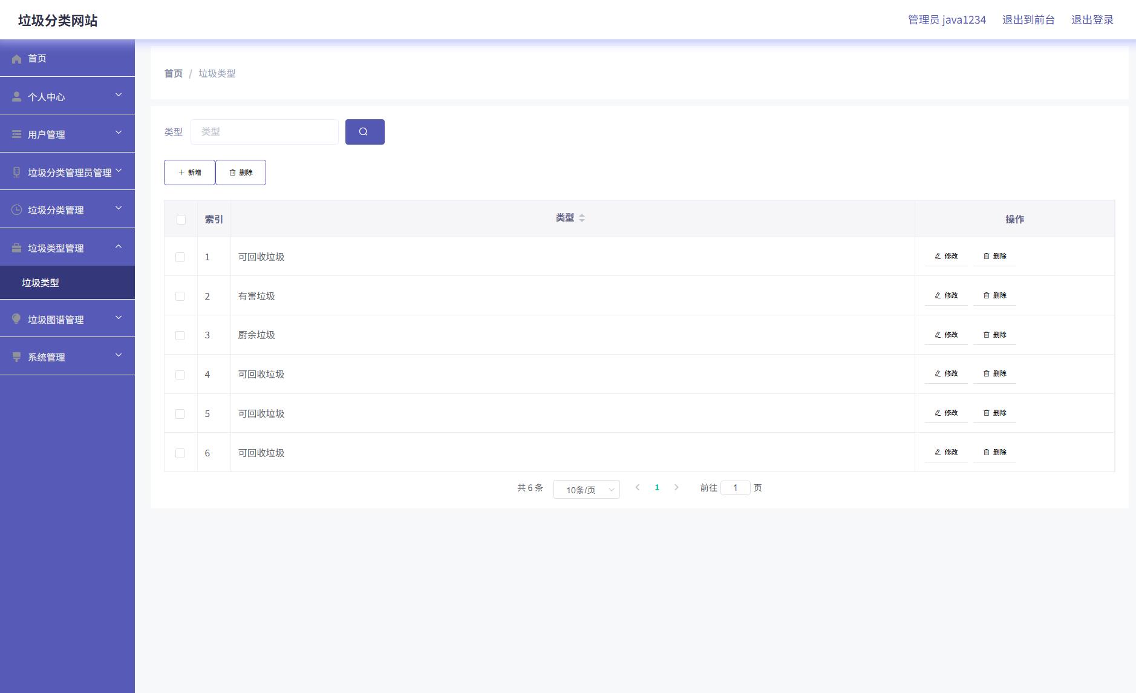1136x693 pixels.
Task: Expand the 个人中心 chevron
Action: click(x=119, y=95)
